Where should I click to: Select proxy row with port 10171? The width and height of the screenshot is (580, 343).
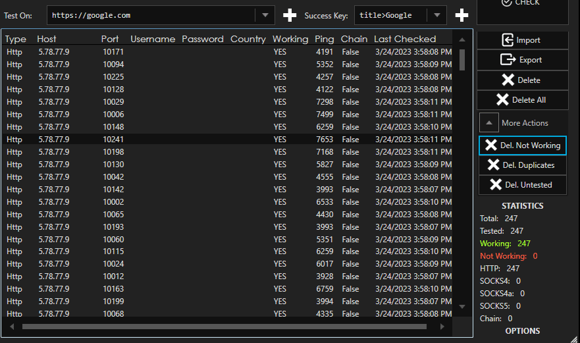point(228,52)
